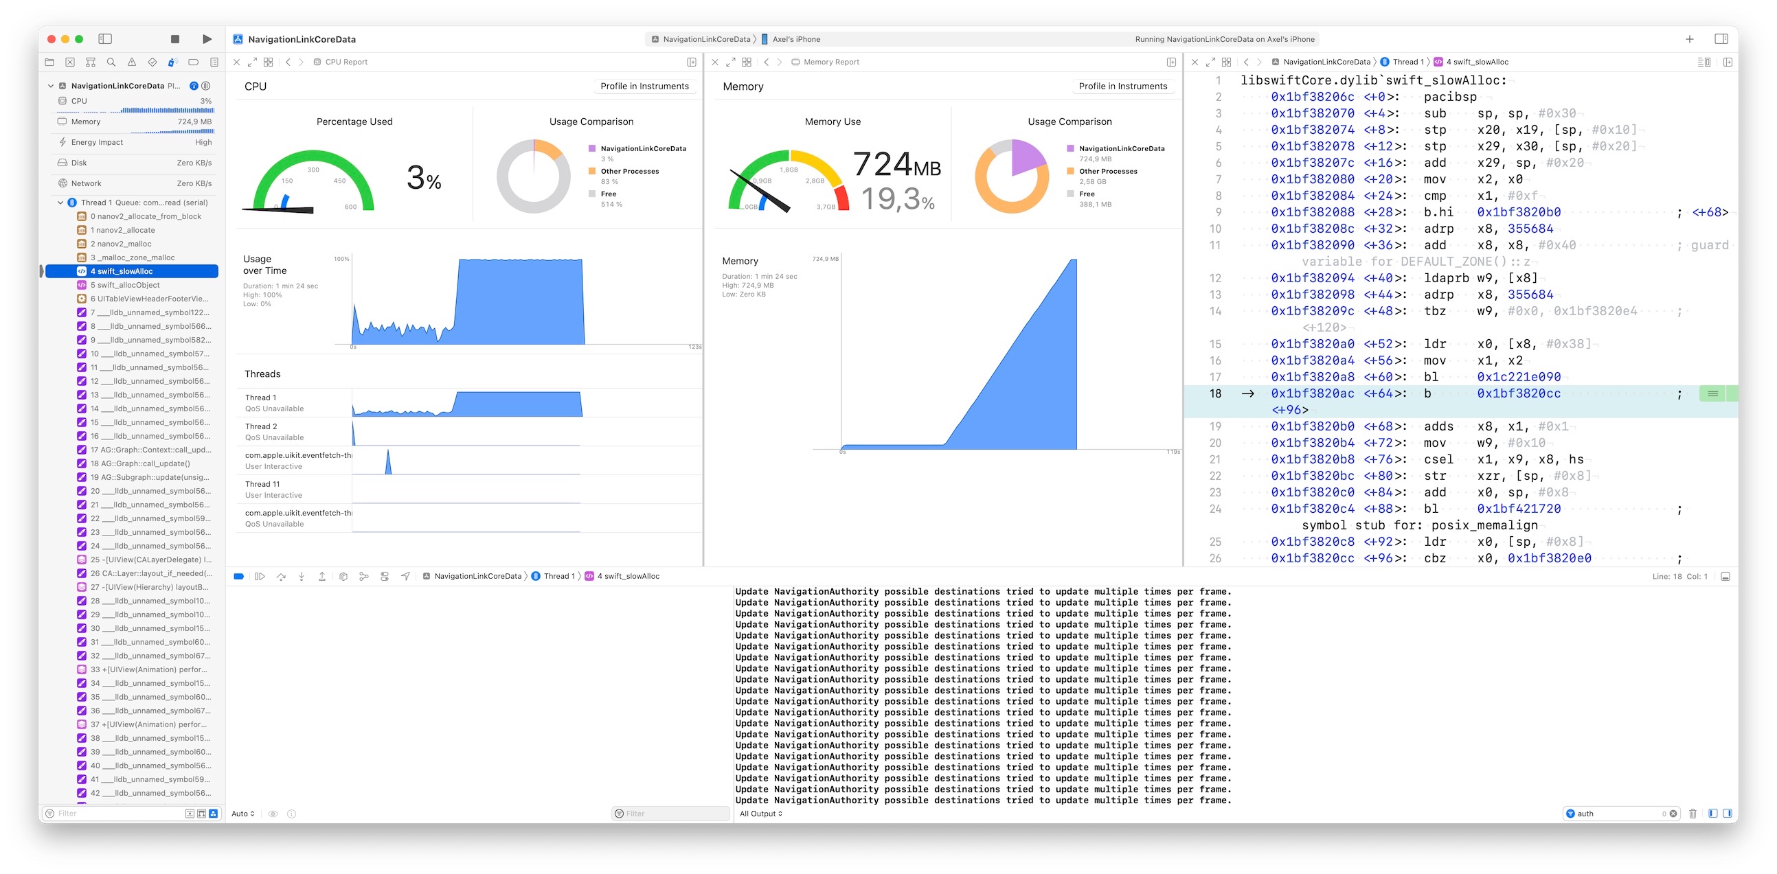Toggle the navigator sidebar button
This screenshot has width=1777, height=874.
pos(106,39)
